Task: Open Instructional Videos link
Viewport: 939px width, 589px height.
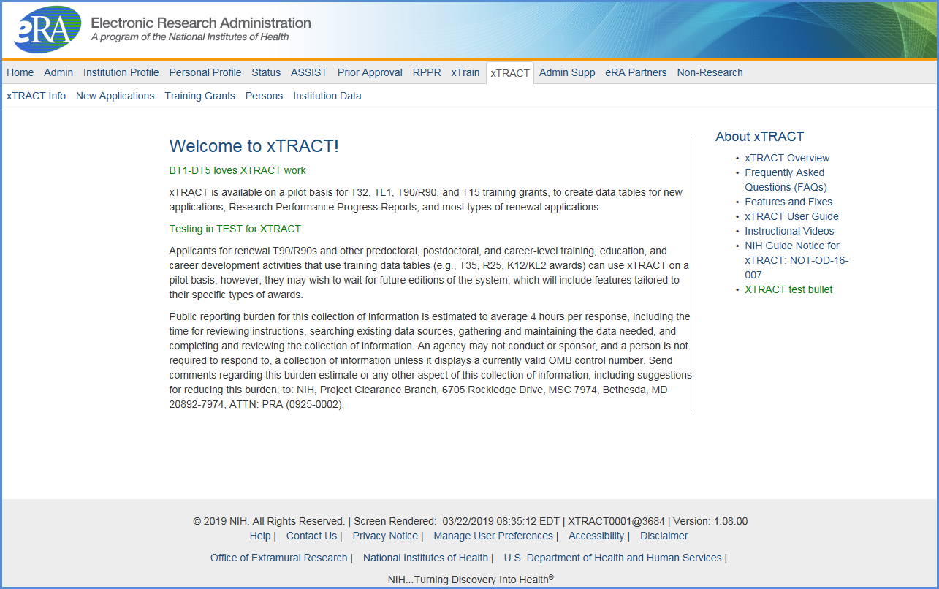Action: click(789, 231)
